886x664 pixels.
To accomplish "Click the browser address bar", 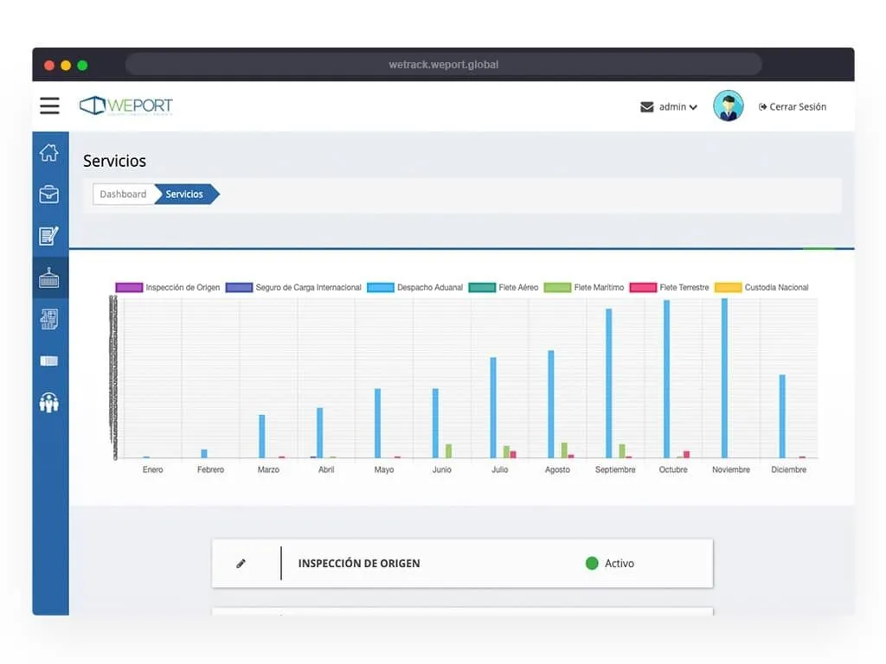I will pyautogui.click(x=443, y=64).
